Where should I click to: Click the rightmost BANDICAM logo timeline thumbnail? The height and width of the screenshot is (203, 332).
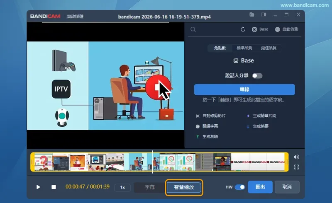(x=276, y=162)
